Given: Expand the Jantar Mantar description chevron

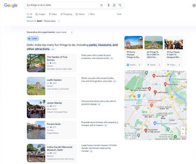Looking at the screenshot, I should 99,104.
